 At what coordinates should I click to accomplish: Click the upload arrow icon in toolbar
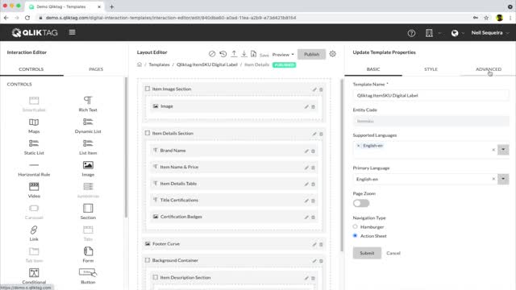(234, 54)
